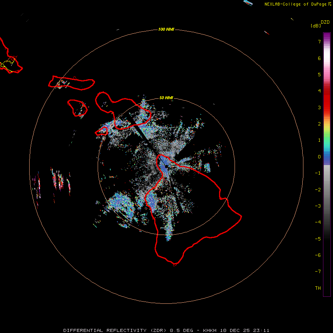Click the KHKM station identifier in caption
Screen dimensions: 333x333
(x=210, y=330)
